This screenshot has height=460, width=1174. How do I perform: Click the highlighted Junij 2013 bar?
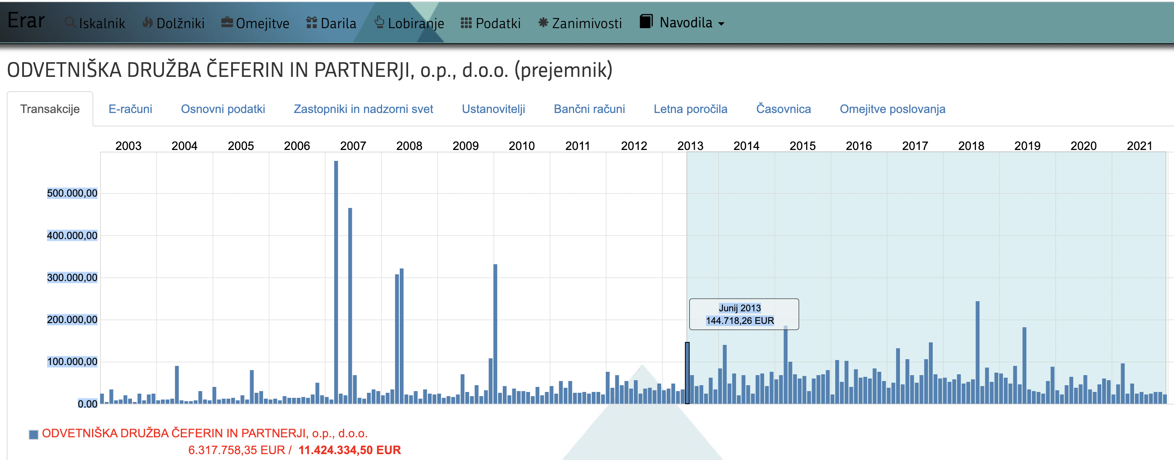point(687,373)
